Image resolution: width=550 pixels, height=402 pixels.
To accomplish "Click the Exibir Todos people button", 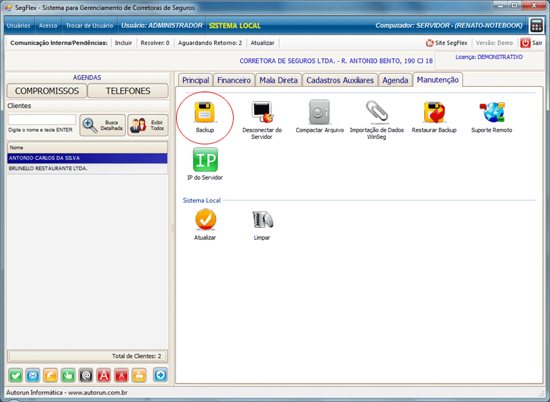I will tap(148, 125).
